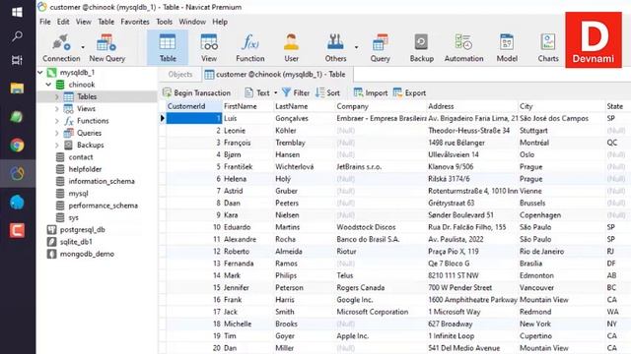This screenshot has width=631, height=354.
Task: Click the CustomerId column header
Action: click(x=194, y=106)
